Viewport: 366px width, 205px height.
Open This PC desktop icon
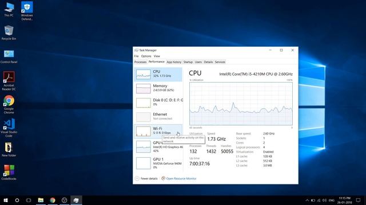(9, 10)
